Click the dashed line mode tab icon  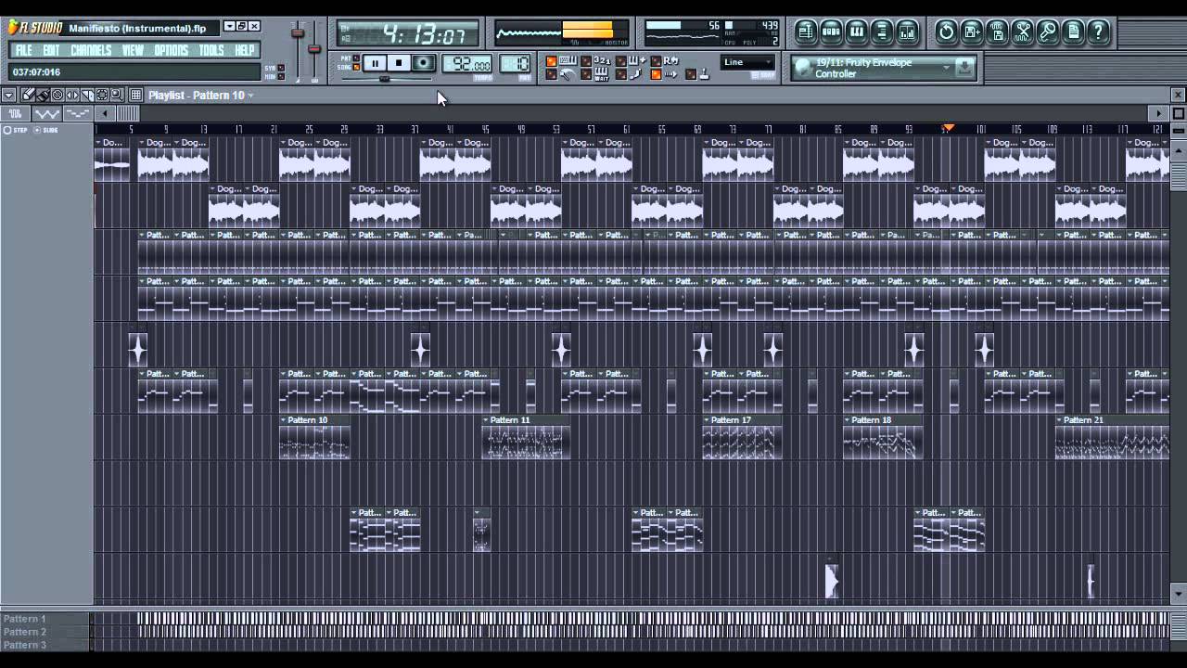[78, 113]
